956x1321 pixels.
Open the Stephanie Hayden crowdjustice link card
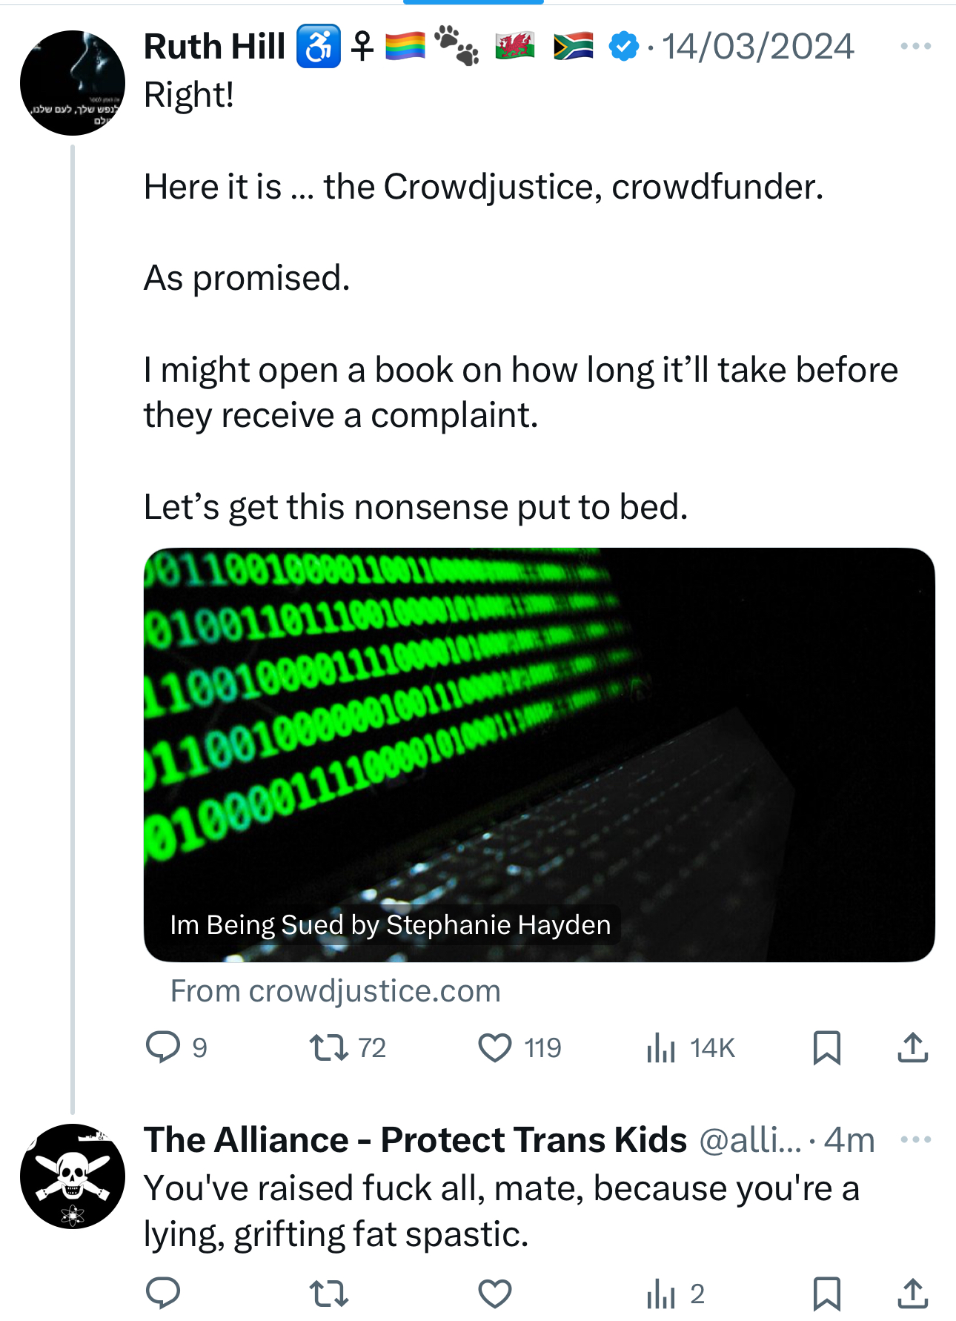point(539,755)
